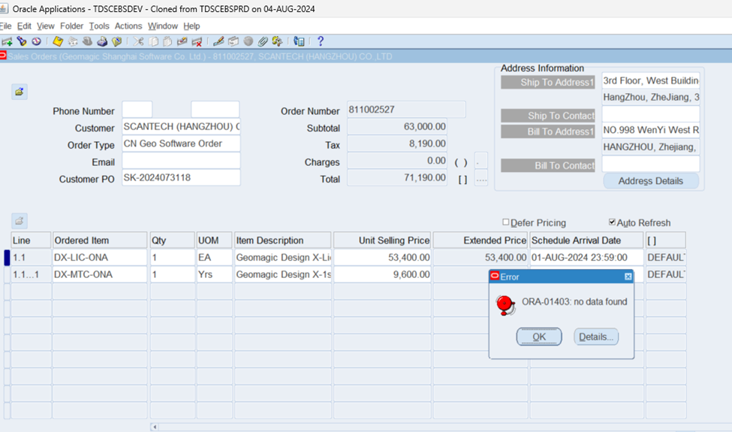
Task: Click OK in the Error dialog
Action: tap(539, 337)
